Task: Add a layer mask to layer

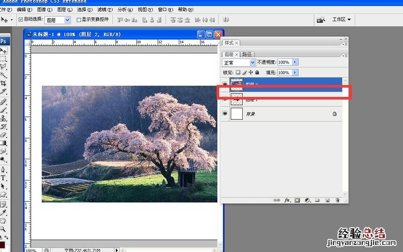Action: 297,200
